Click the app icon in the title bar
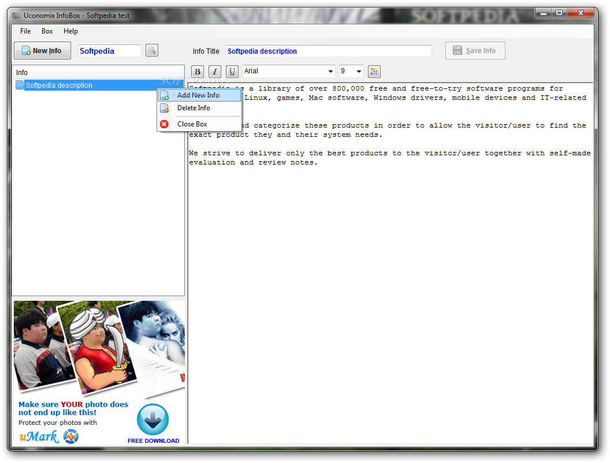Screen dimensions: 610x463 coord(16,16)
